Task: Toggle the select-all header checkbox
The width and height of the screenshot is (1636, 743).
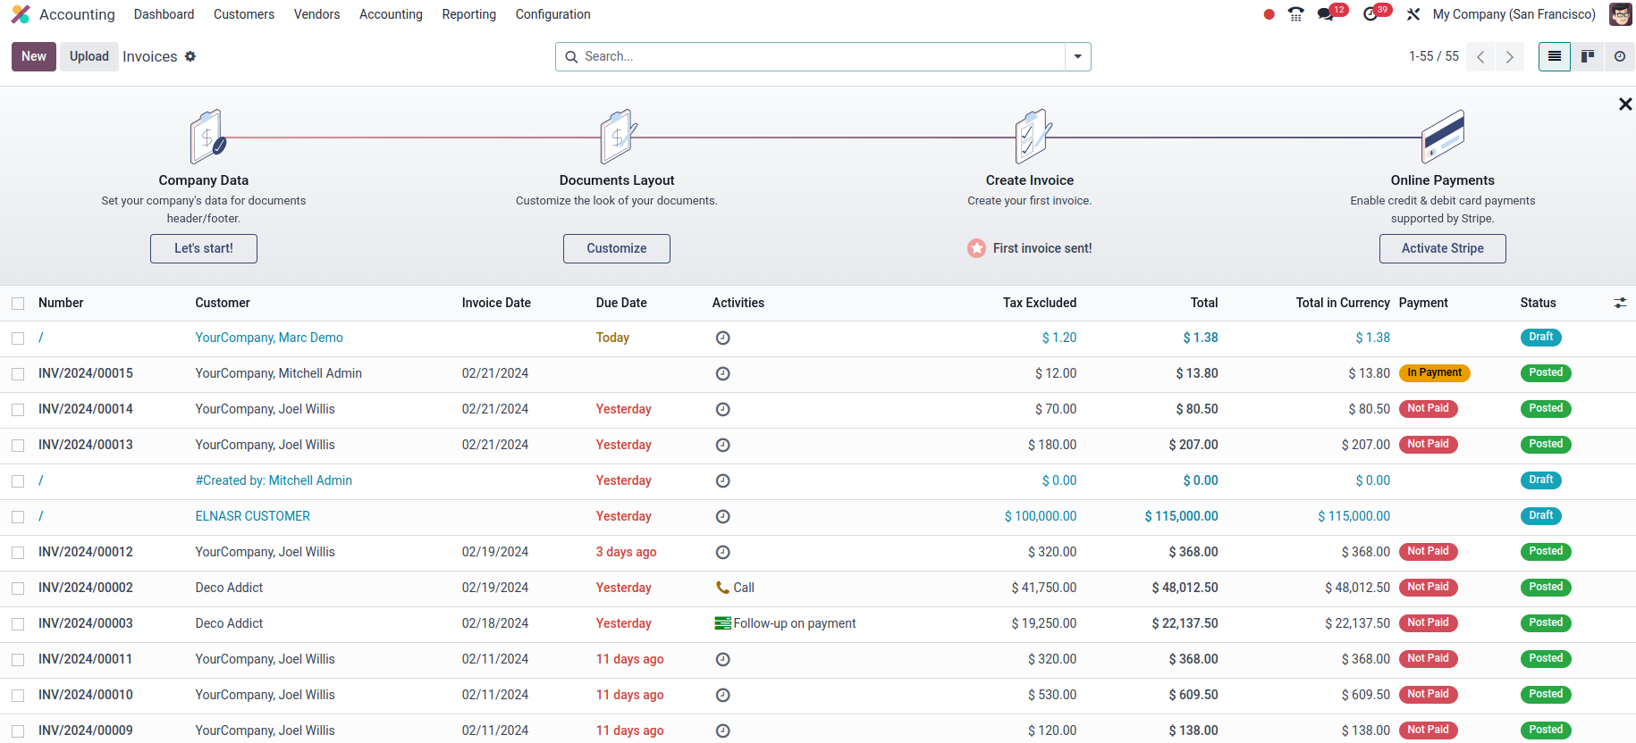Action: [18, 304]
